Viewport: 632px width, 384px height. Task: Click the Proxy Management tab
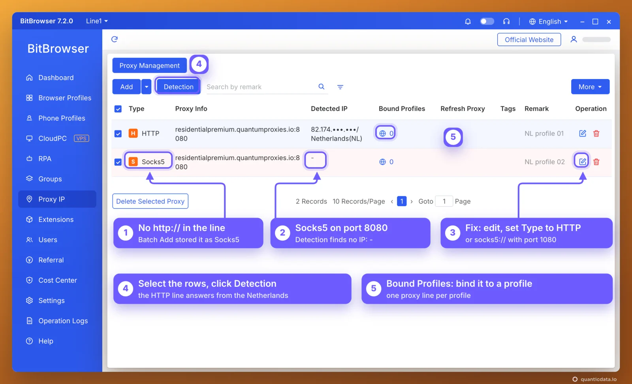[x=149, y=66]
